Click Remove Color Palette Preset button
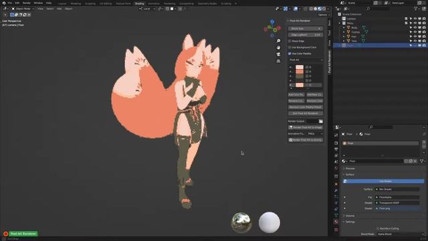This screenshot has width=428, height=241. [306, 107]
